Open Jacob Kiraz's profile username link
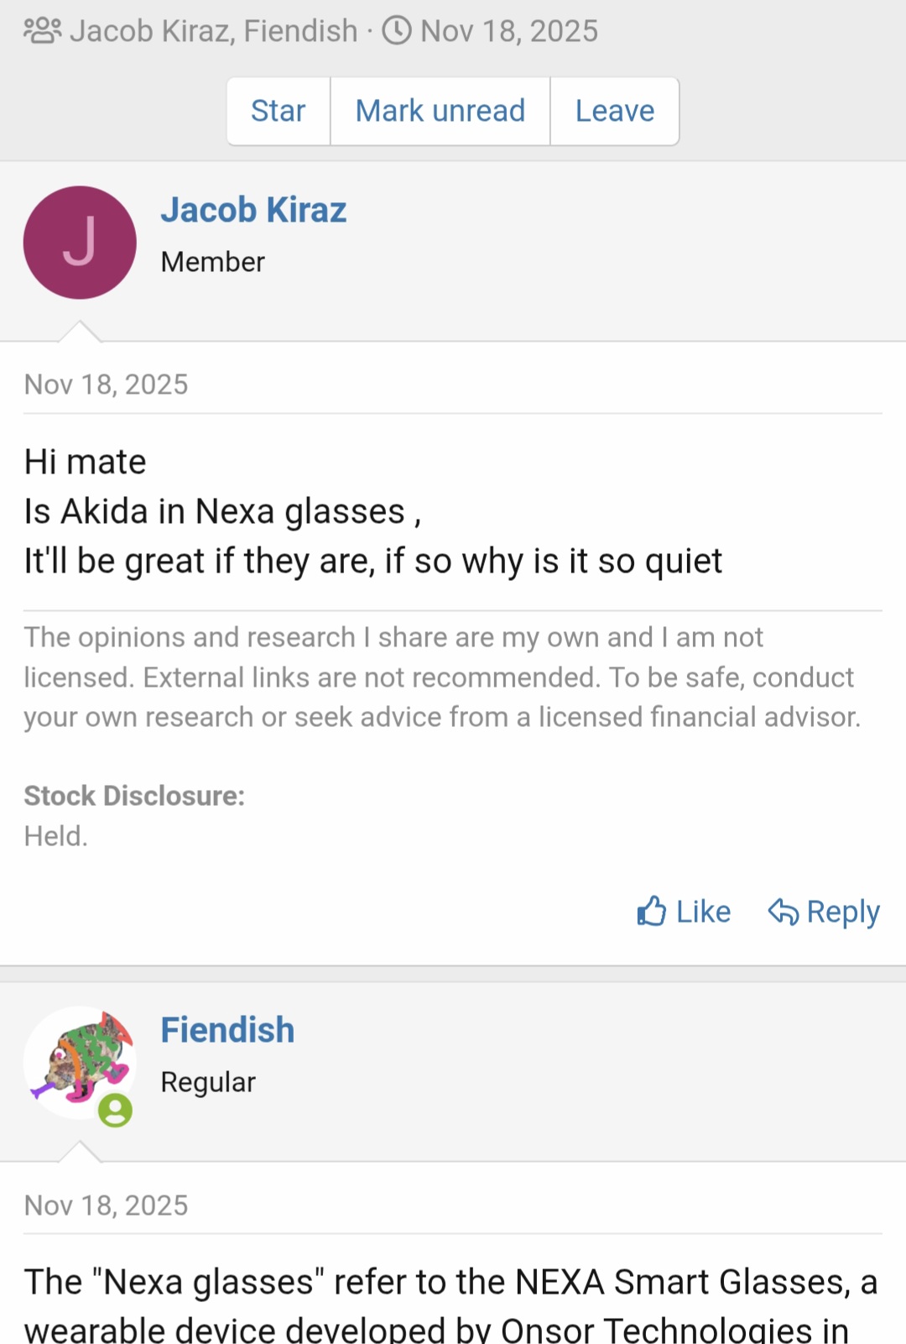Image resolution: width=906 pixels, height=1344 pixels. [253, 210]
